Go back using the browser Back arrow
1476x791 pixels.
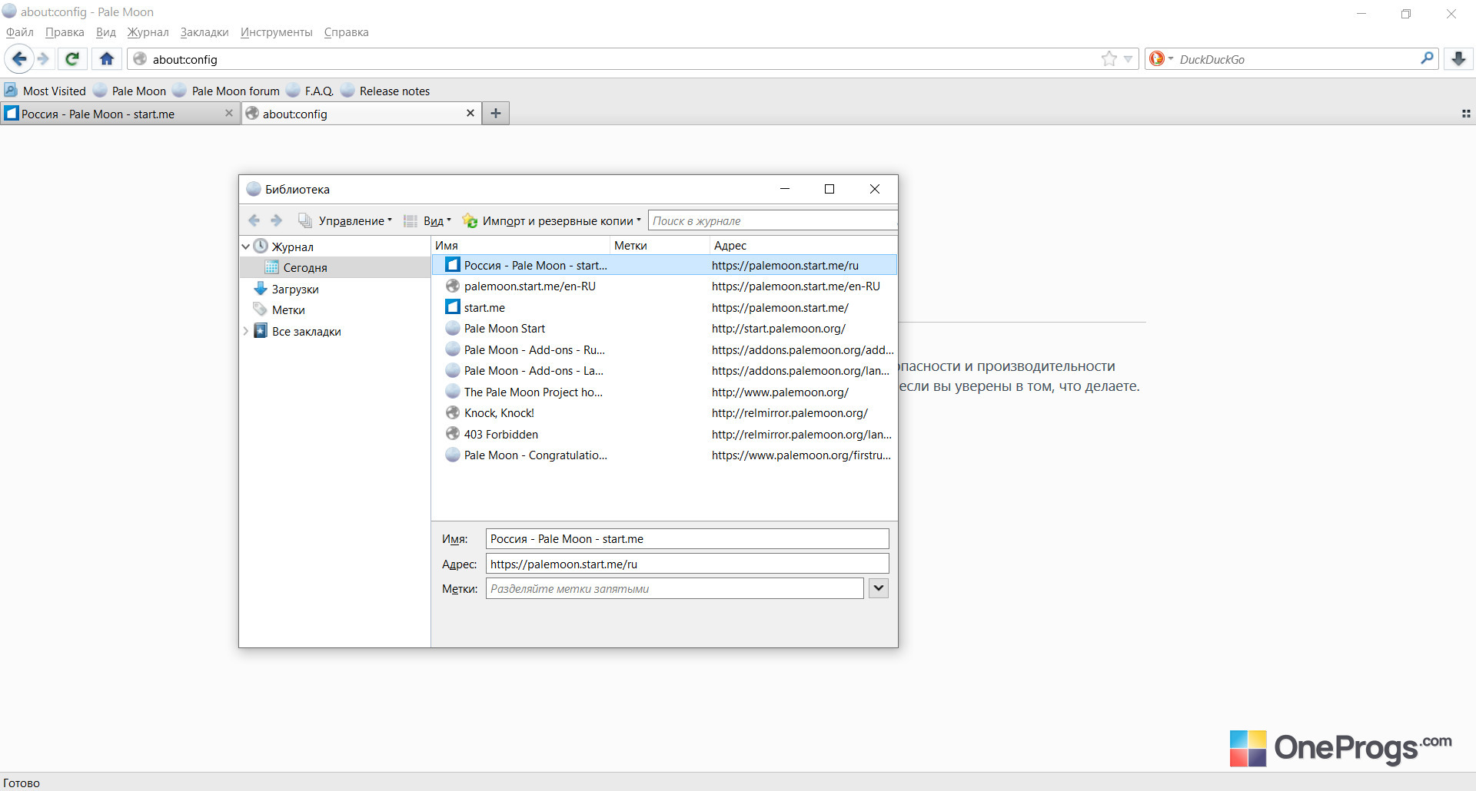point(19,58)
